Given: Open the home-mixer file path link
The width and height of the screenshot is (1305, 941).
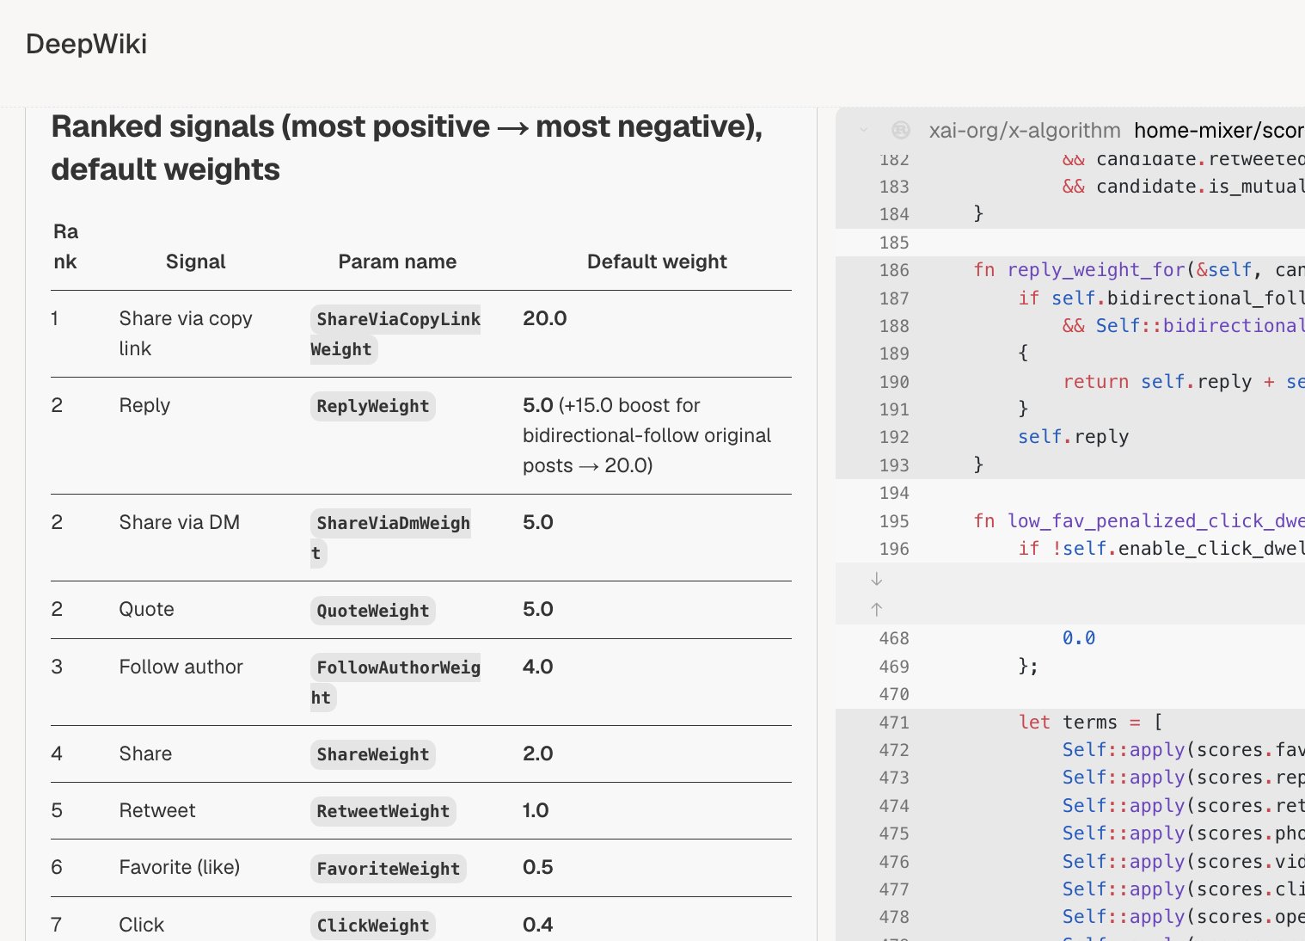Looking at the screenshot, I should pos(1219,130).
